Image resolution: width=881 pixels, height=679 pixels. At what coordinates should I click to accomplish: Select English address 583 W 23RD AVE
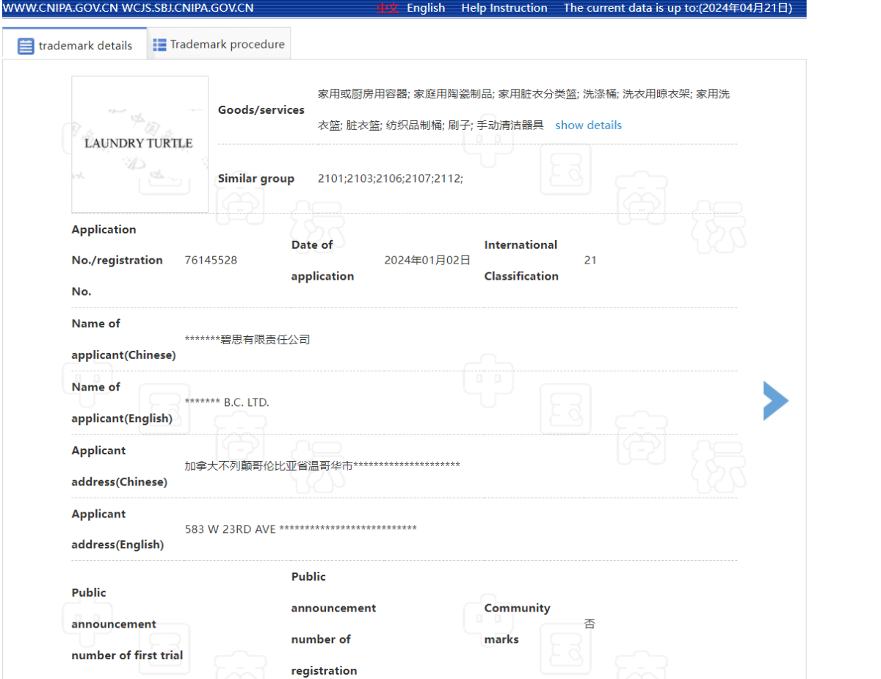click(x=231, y=529)
